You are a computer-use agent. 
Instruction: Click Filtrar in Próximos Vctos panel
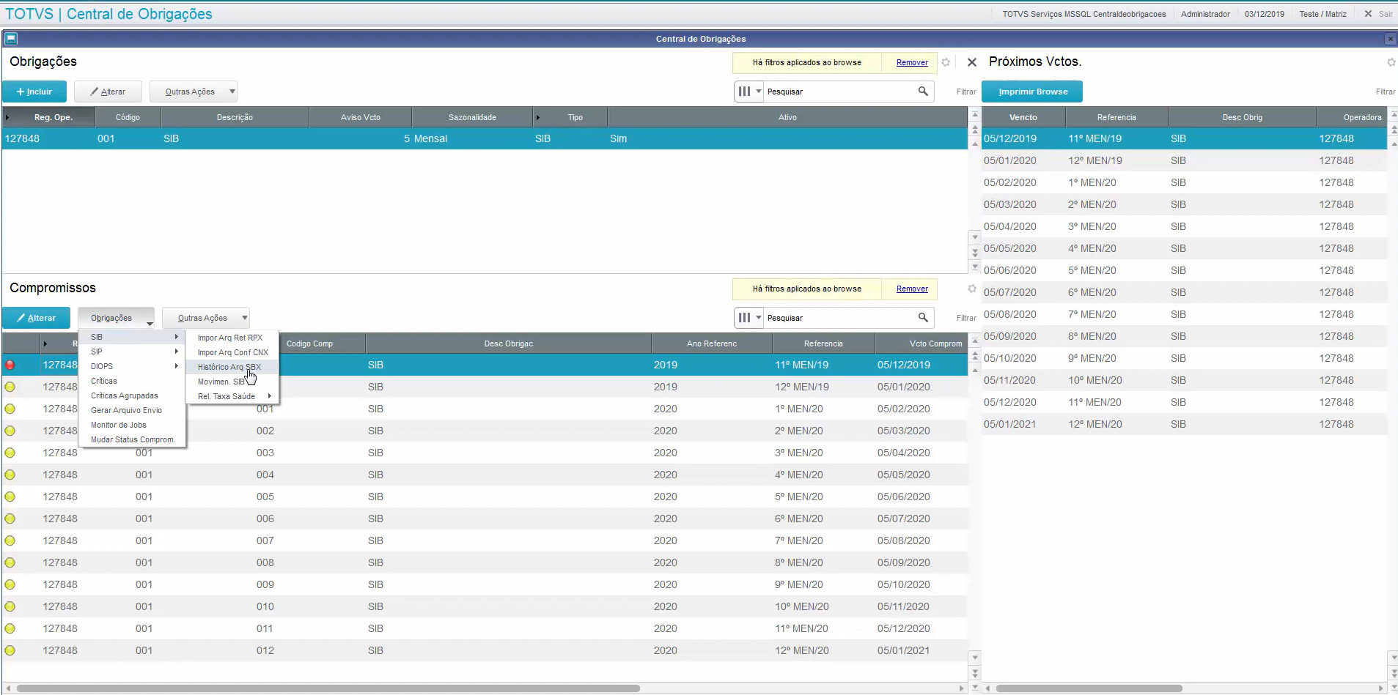(x=1386, y=92)
